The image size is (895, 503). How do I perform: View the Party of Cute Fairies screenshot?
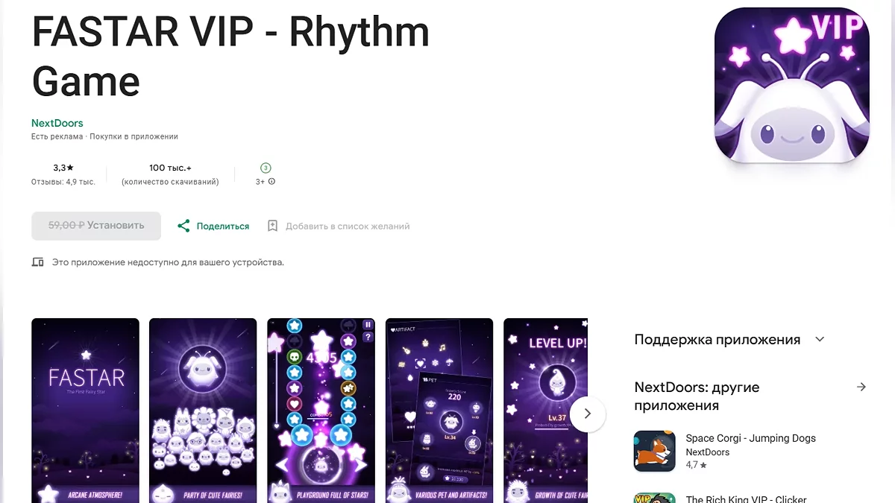(203, 411)
